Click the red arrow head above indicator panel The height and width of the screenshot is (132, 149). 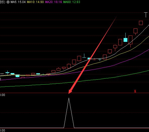pyautogui.click(x=70, y=92)
